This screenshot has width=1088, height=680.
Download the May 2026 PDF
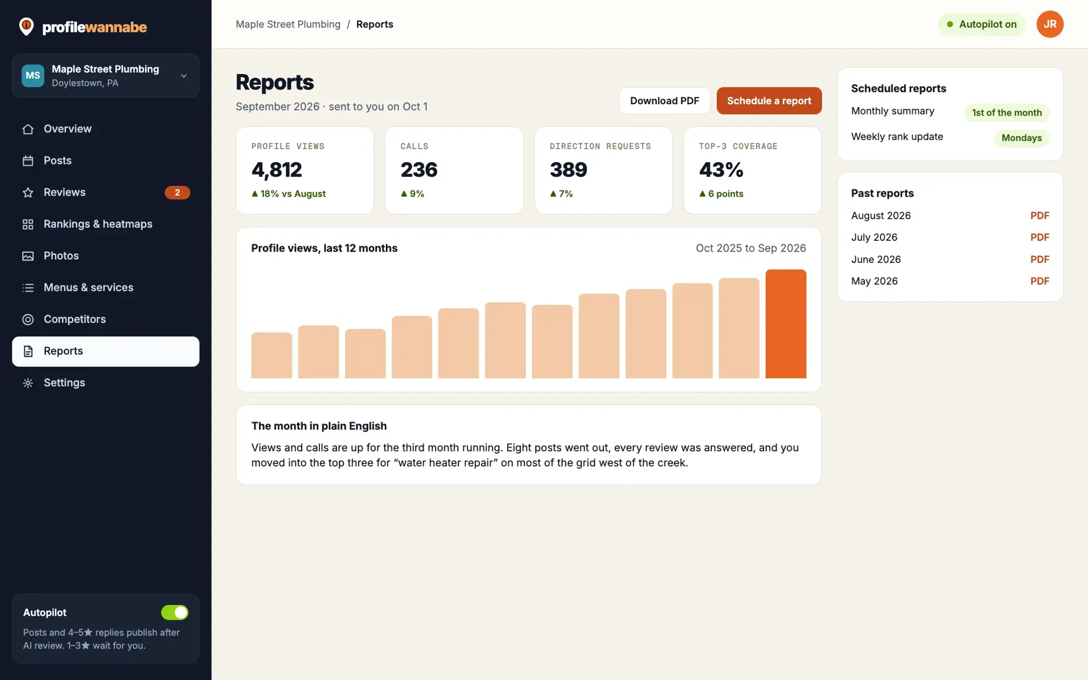[1039, 281]
